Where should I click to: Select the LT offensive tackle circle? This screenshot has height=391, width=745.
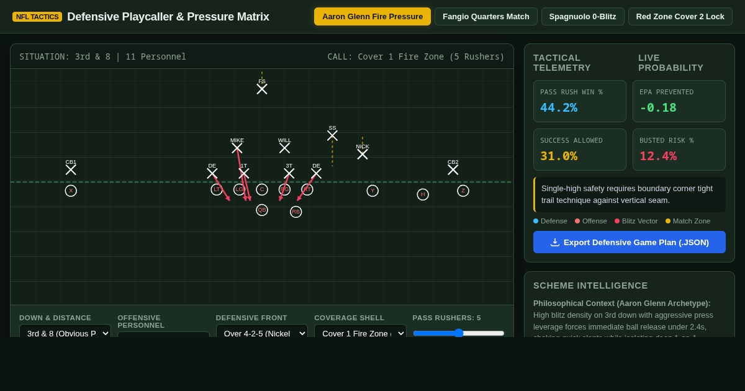(x=217, y=189)
